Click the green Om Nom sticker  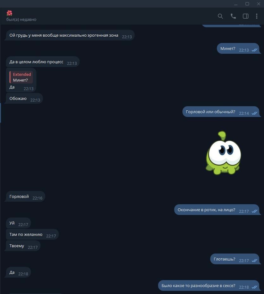223,153
